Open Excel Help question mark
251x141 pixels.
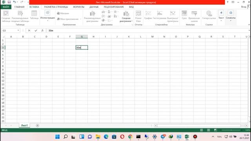tap(227, 2)
